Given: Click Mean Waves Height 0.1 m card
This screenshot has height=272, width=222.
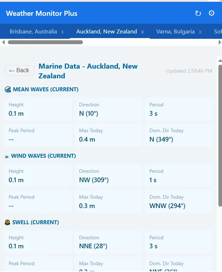Looking at the screenshot, I should (x=38, y=110).
